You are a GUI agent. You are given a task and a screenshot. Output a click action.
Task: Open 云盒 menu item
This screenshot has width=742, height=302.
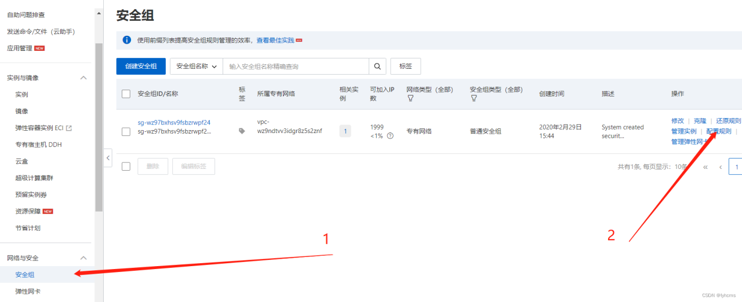click(21, 161)
